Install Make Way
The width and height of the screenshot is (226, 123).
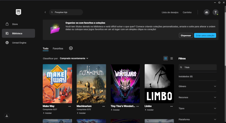tap(47, 113)
